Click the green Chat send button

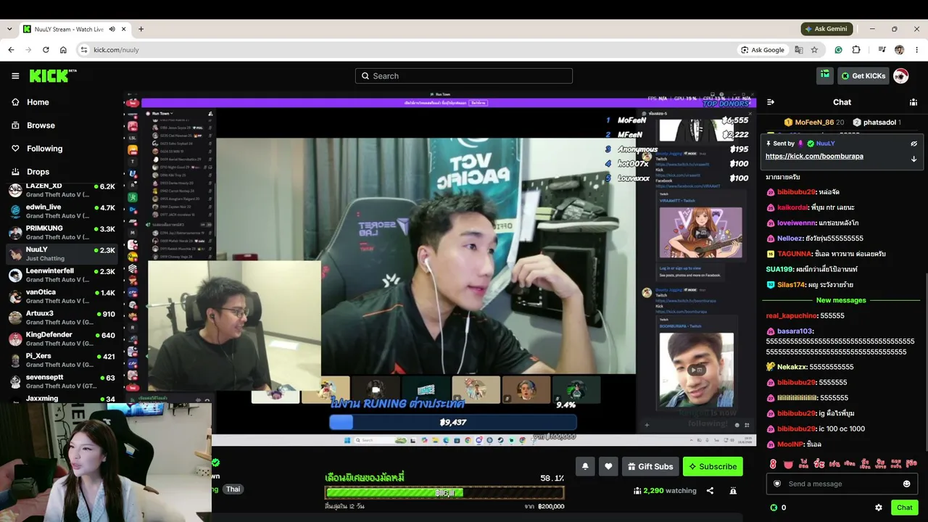[904, 507]
